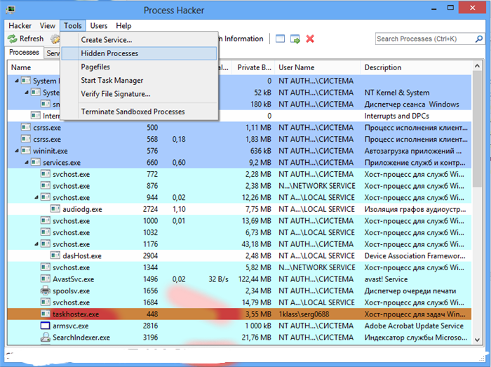Select Hidden Processes menu entry
Viewport: 491px width, 367px height.
click(139, 53)
